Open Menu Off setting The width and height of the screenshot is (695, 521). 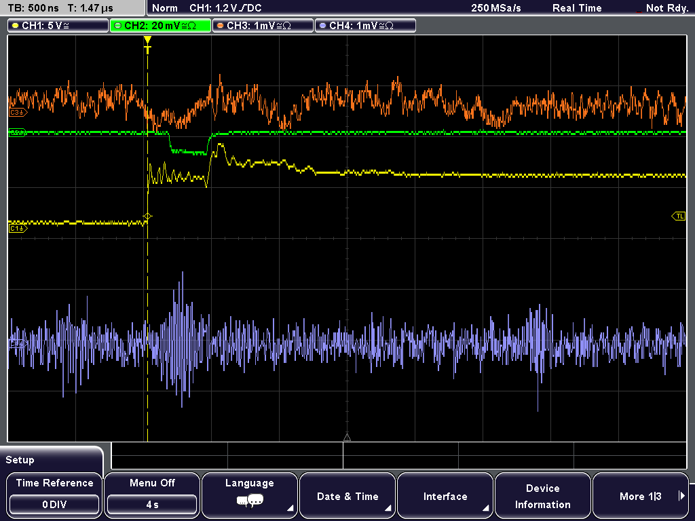click(152, 495)
